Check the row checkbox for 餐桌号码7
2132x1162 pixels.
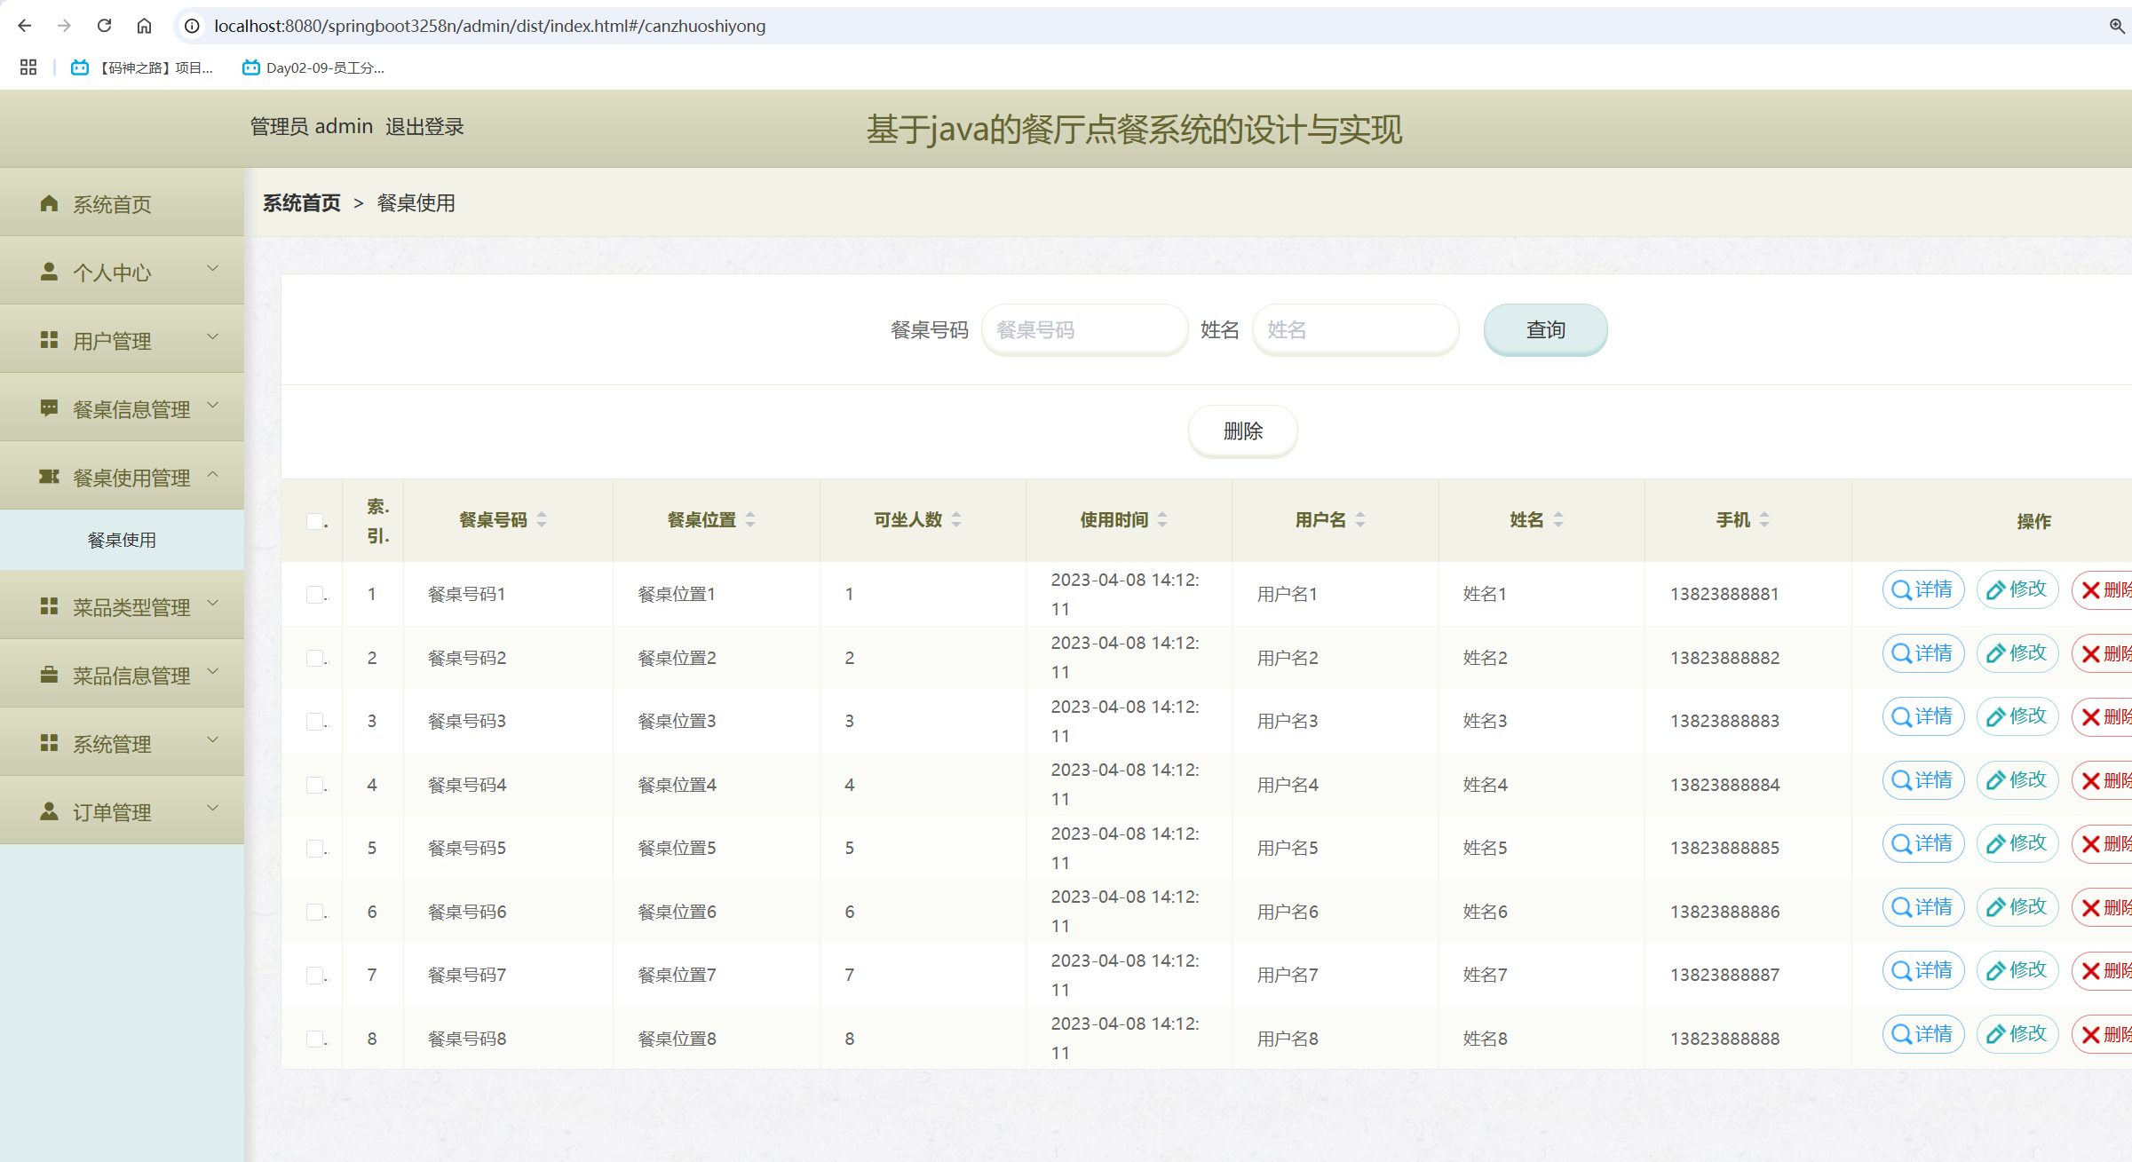coord(315,975)
